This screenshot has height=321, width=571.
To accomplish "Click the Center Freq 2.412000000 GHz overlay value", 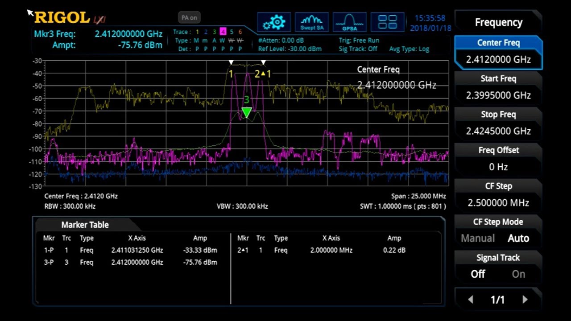I will [x=397, y=85].
